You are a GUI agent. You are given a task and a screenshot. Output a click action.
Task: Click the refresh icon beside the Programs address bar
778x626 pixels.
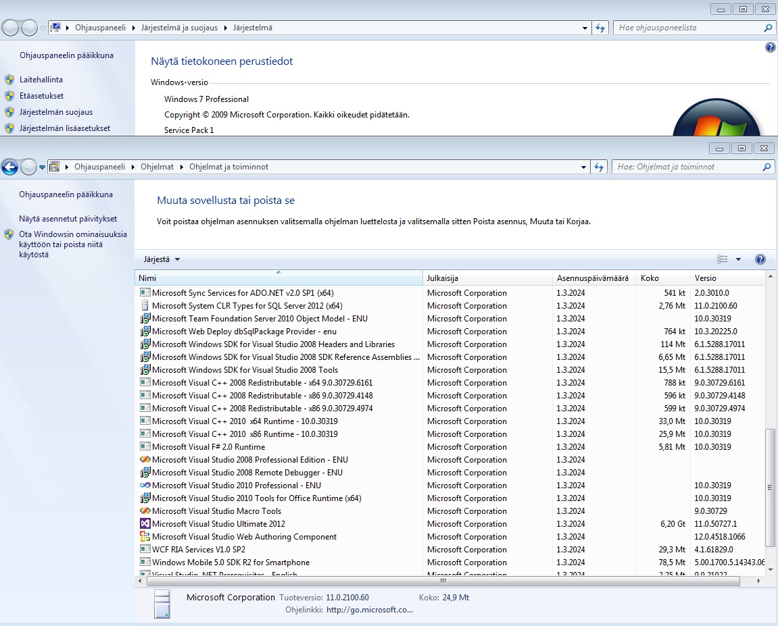[600, 167]
